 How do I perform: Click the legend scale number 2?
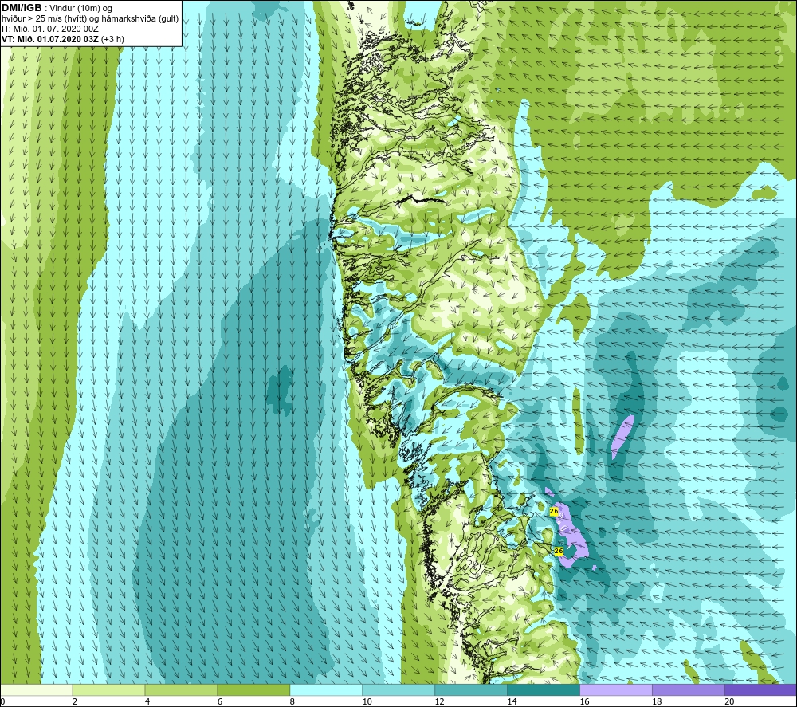75,702
